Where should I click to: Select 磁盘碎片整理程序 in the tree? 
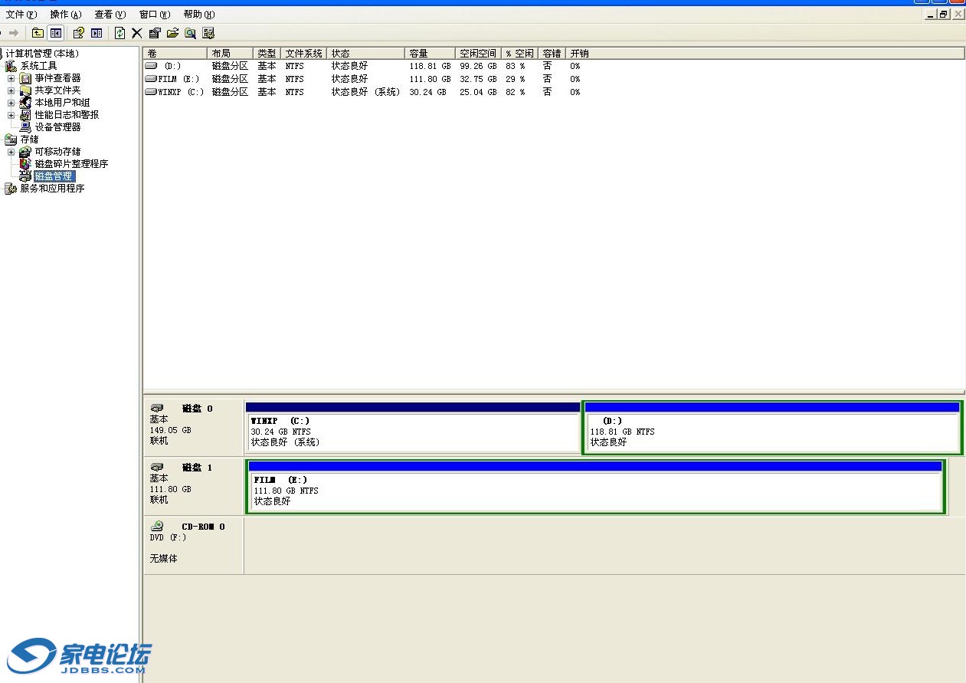(x=71, y=164)
